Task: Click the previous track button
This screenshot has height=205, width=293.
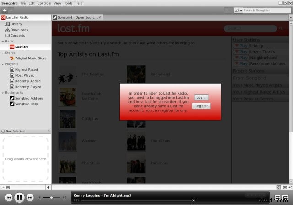Action: 9,198
